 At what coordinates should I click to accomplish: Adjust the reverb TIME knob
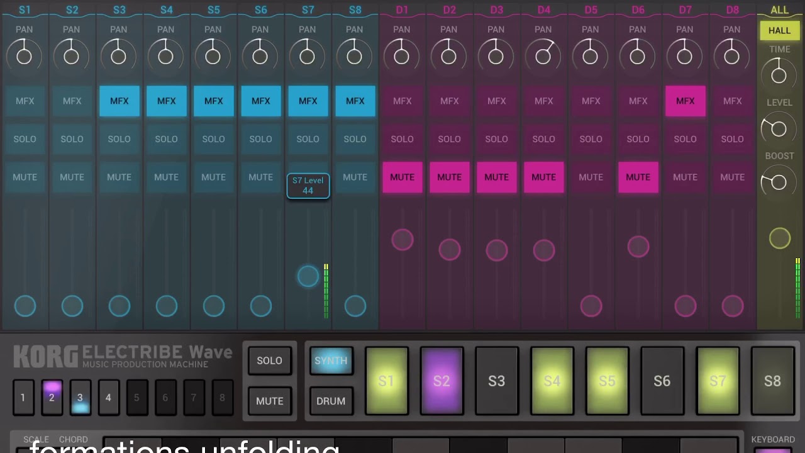pos(779,75)
